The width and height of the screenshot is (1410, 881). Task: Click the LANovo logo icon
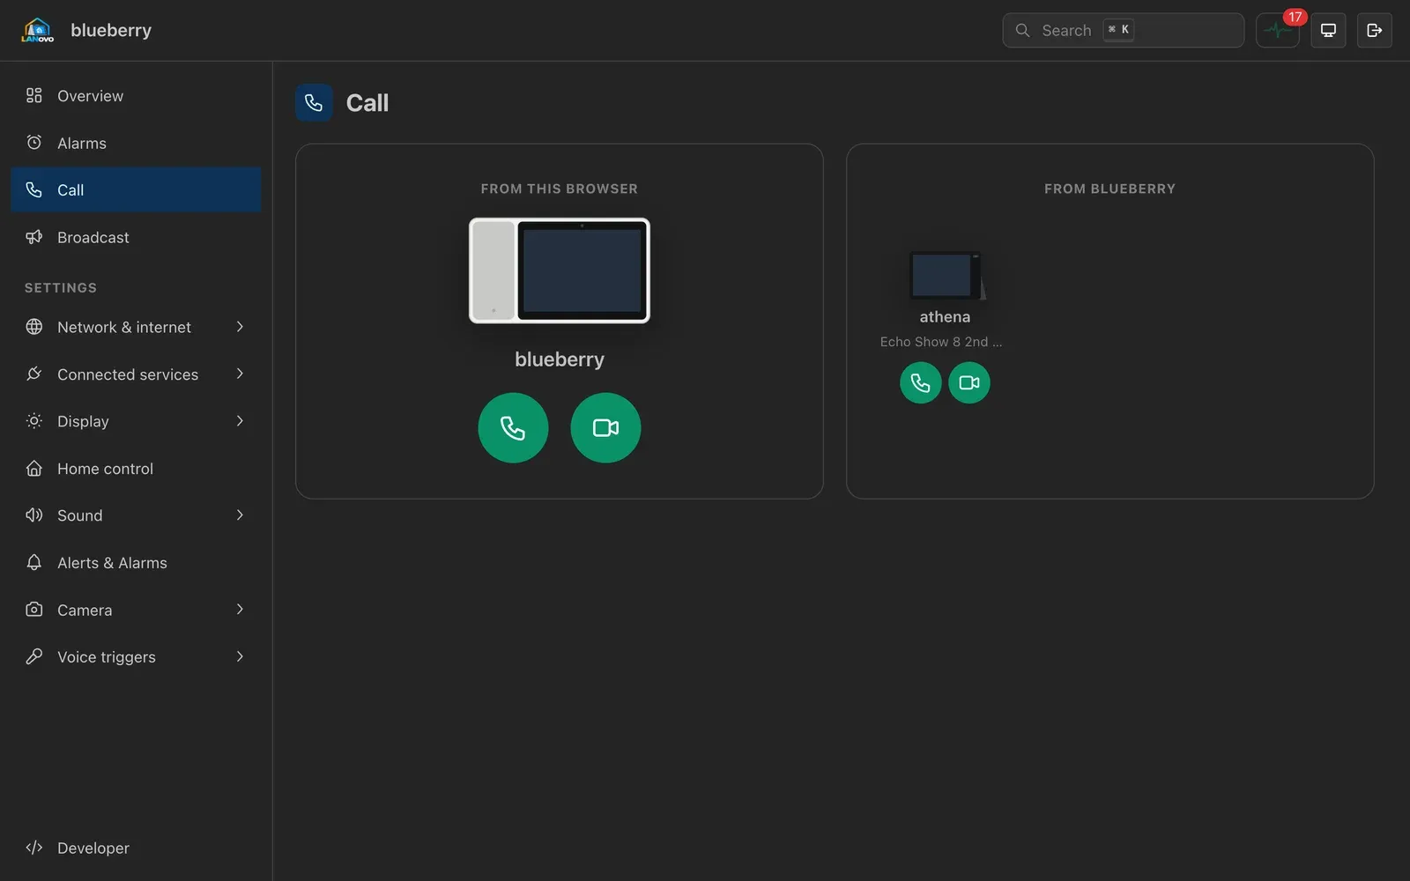[37, 30]
